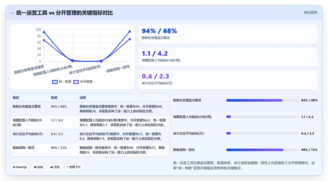Screen dimensions: 328x181
Task: Click the 对比矩阵 label in the header
Action: [310, 12]
